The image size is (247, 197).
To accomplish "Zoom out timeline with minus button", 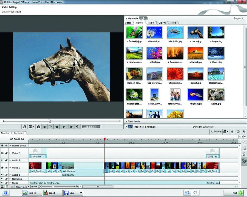I will pos(41,186).
